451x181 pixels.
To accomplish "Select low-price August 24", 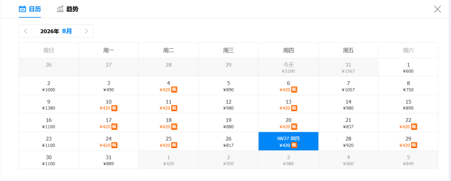I will (x=109, y=141).
